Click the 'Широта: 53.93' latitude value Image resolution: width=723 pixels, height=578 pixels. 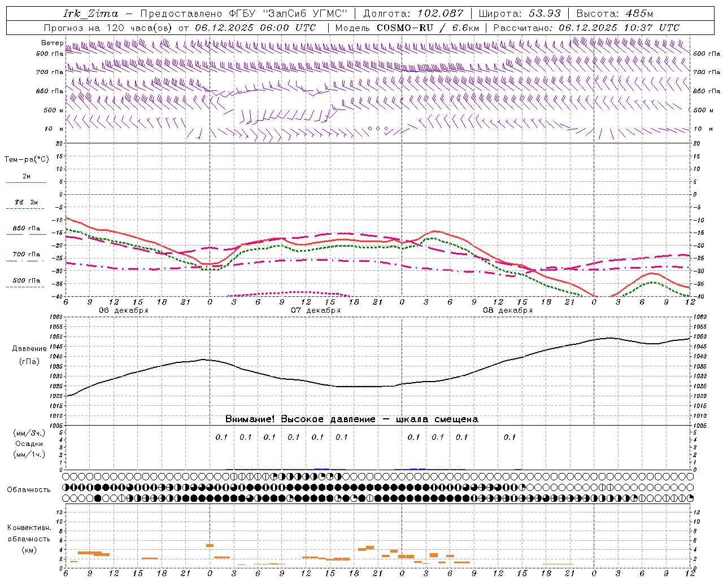tap(520, 14)
